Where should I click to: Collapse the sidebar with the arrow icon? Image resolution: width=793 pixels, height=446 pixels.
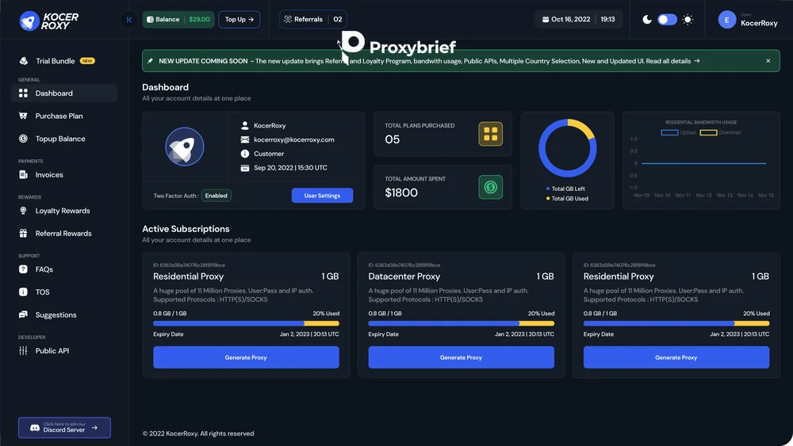pyautogui.click(x=129, y=20)
